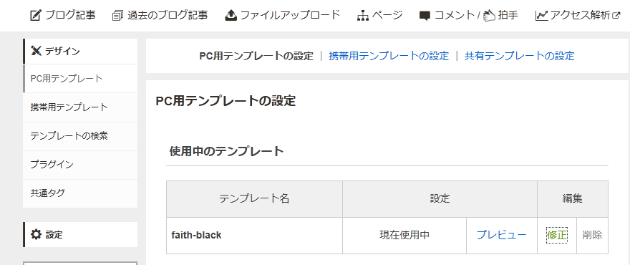Open 共有テンプレートの設定 link

520,56
